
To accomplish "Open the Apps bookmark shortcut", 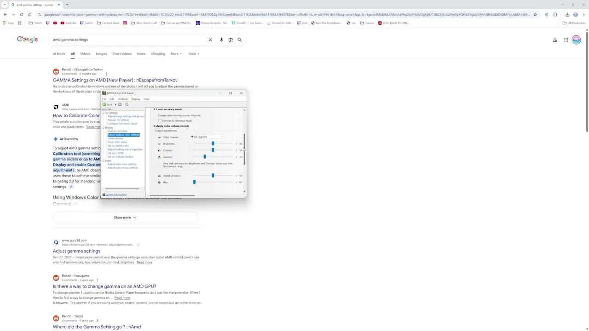I will pos(8,23).
